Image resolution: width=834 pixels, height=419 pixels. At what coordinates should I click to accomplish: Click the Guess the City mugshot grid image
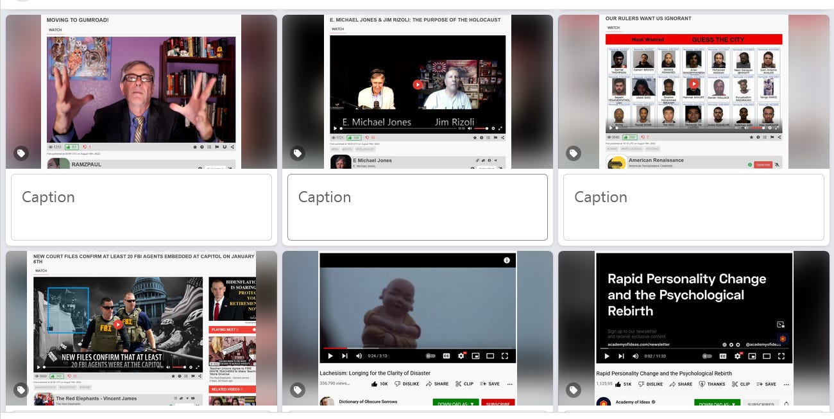[694, 84]
